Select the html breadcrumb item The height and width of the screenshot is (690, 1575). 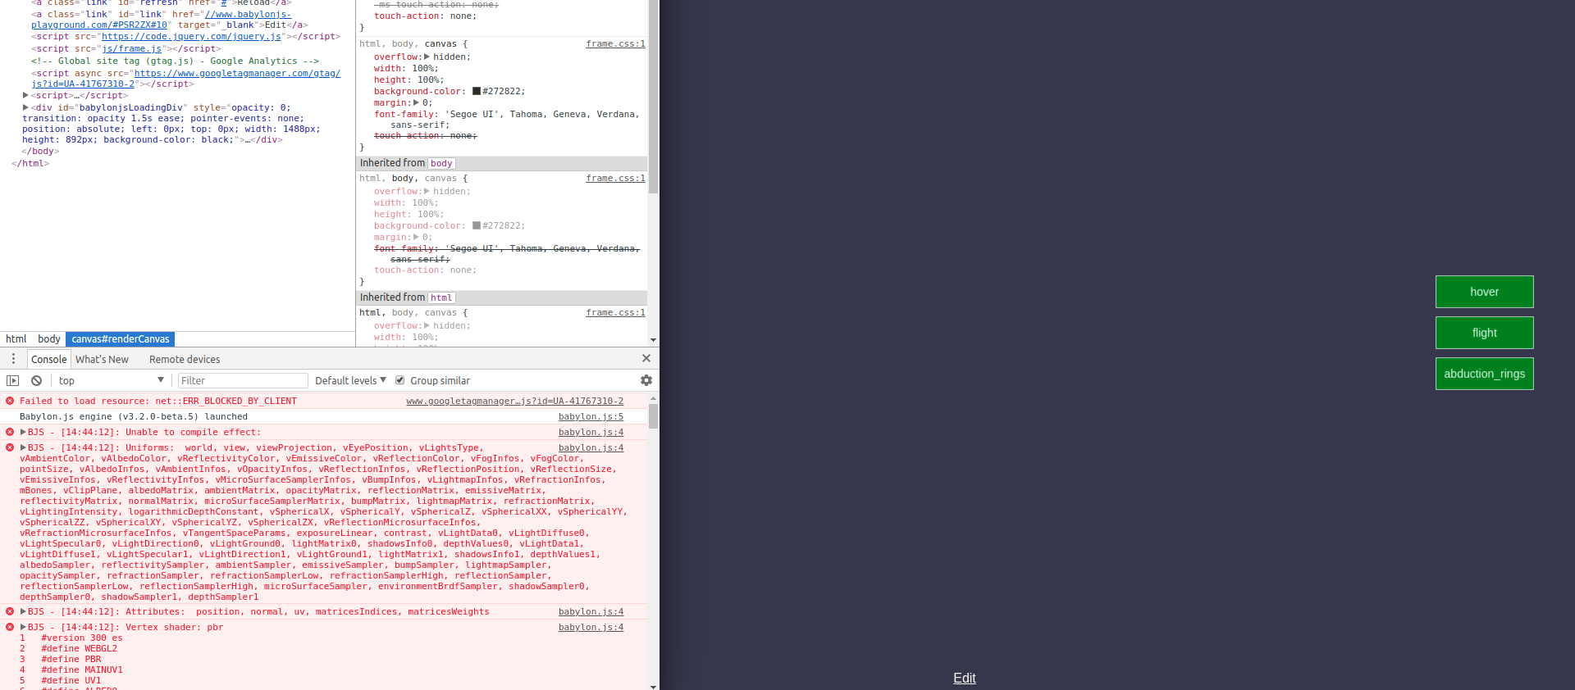(x=16, y=338)
